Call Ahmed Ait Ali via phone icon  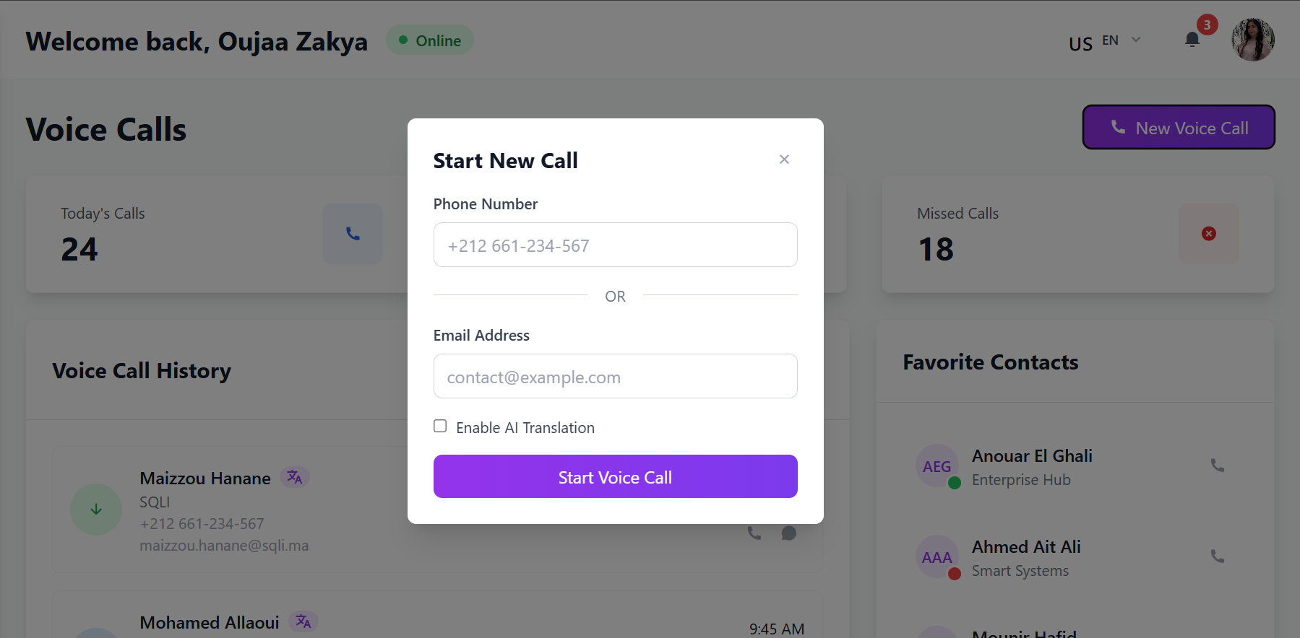[x=1218, y=556]
